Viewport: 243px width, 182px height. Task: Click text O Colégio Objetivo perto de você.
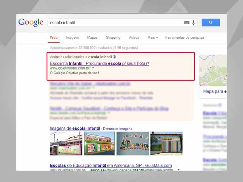pos(75,73)
